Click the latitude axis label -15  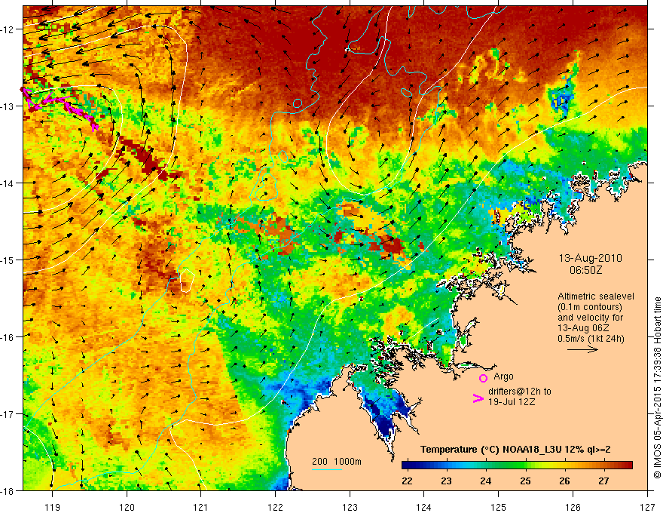[x=8, y=260]
